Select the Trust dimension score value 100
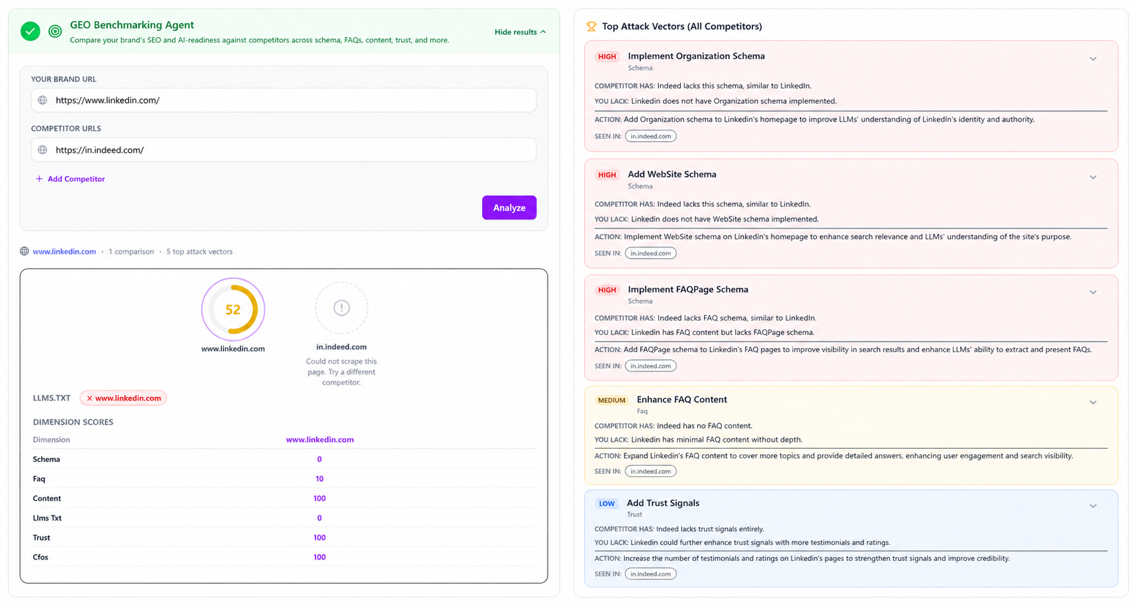 tap(319, 538)
